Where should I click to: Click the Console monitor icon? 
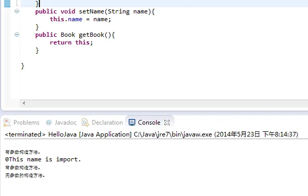click(132, 123)
